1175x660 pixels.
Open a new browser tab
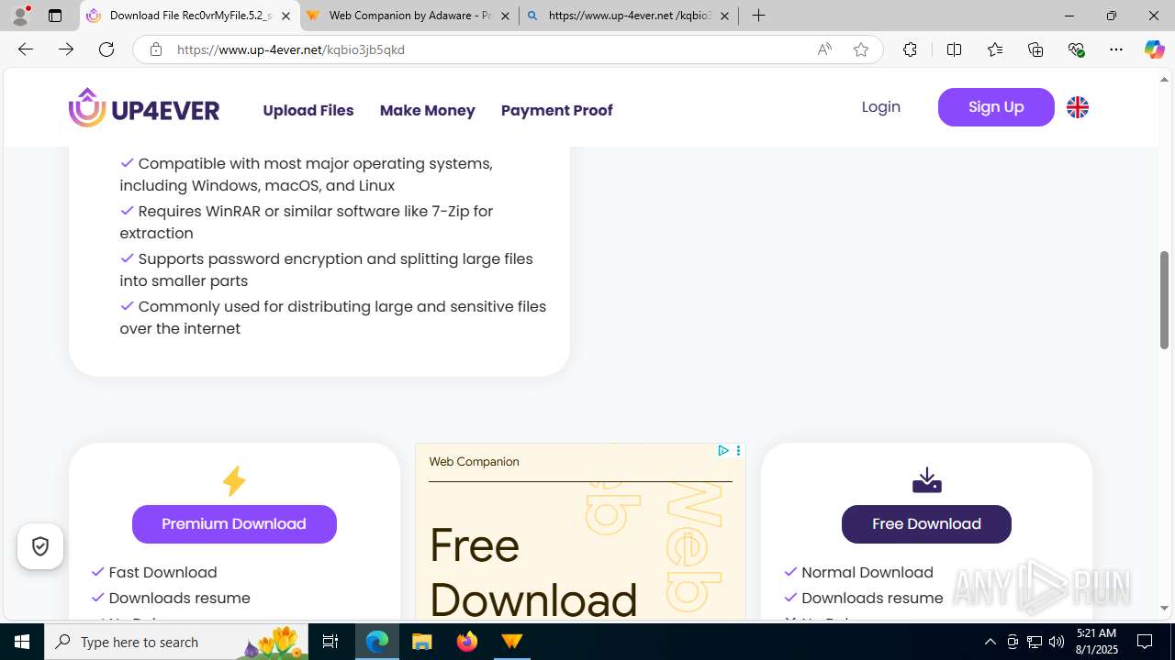click(758, 16)
